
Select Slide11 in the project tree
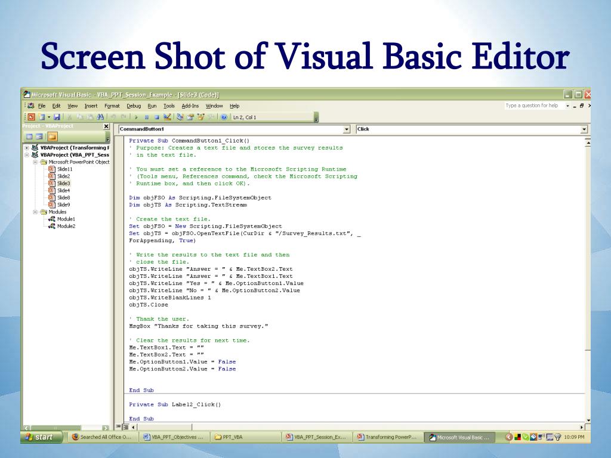tap(60, 169)
